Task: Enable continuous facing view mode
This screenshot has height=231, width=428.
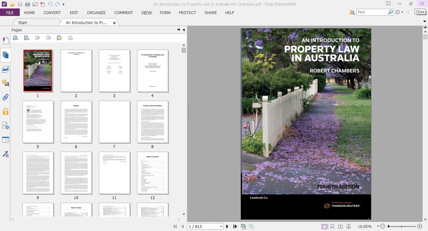Action: tap(348, 226)
